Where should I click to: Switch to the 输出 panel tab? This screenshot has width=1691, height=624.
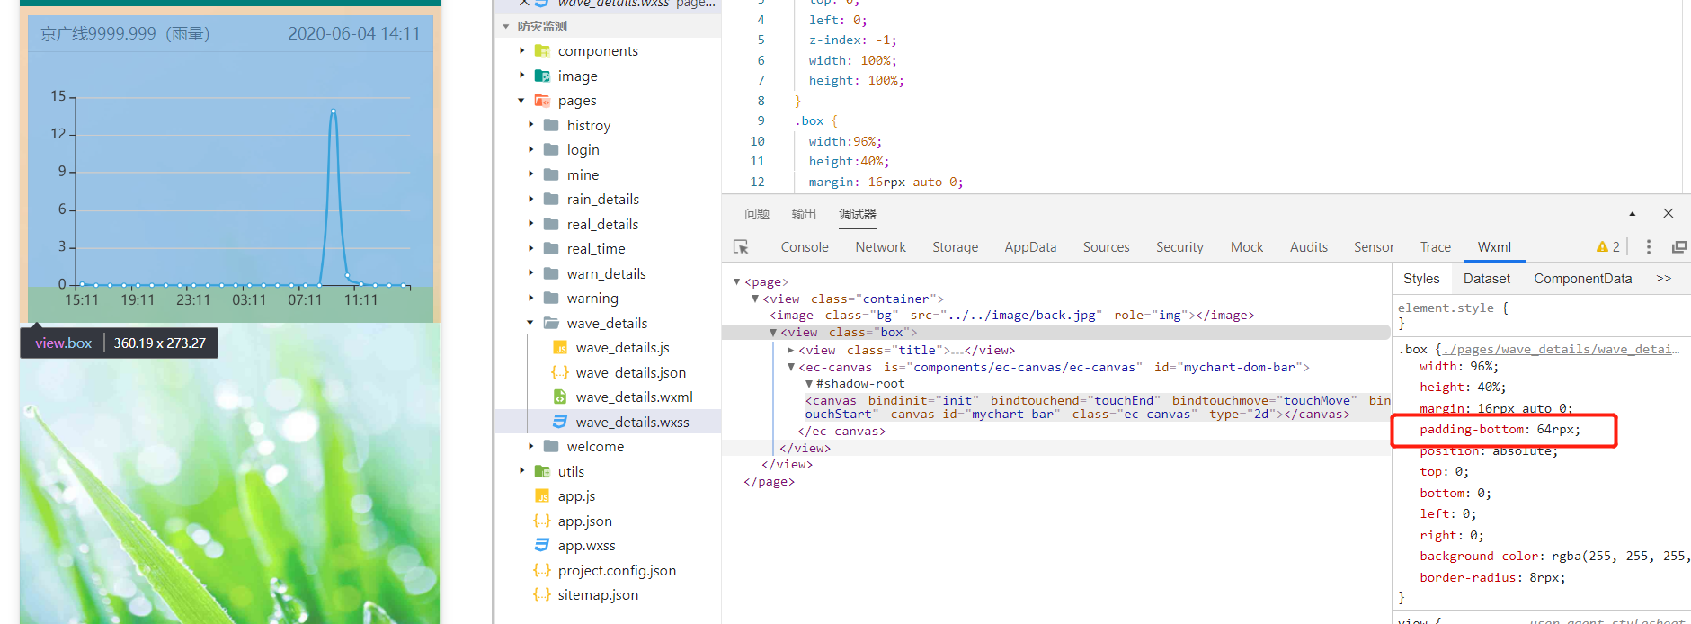804,214
